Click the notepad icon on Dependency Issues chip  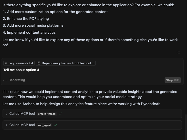pyautogui.click(x=39, y=63)
